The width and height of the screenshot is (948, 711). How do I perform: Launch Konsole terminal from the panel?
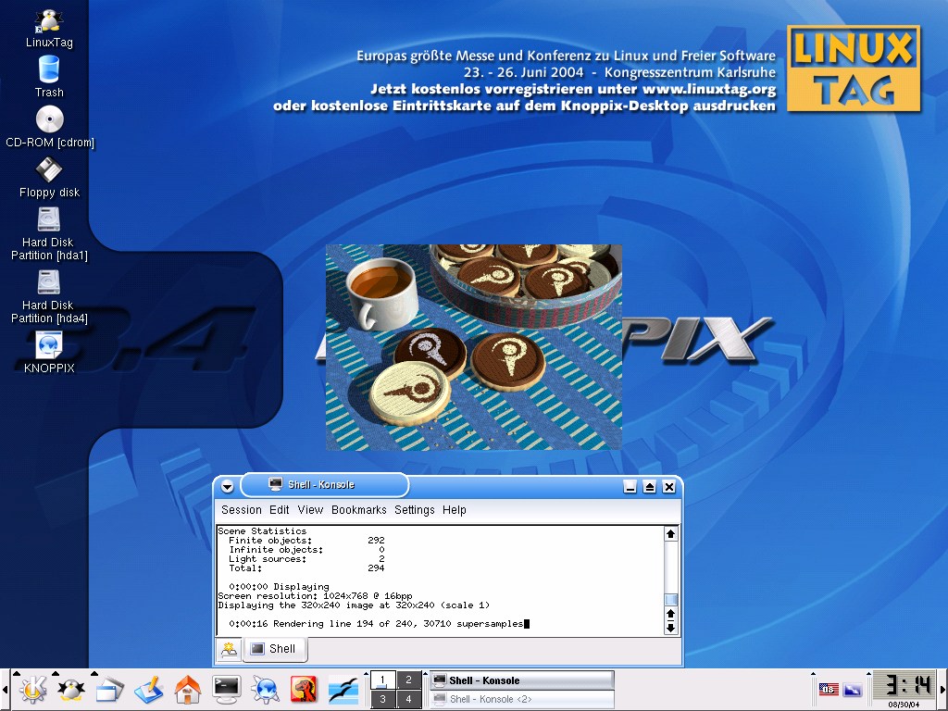coord(227,689)
